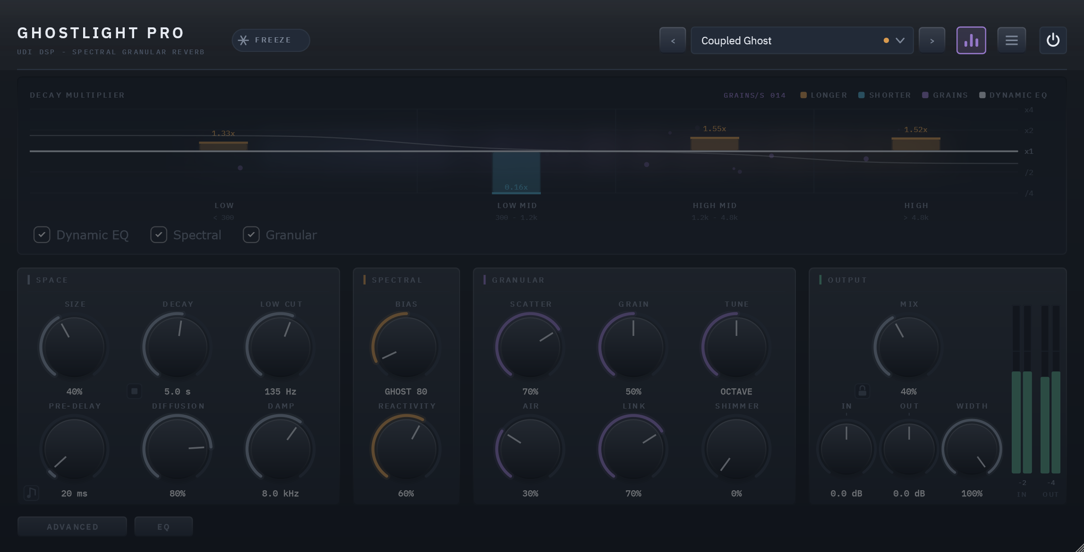
Task: Click the Scatter knob
Action: 530,347
